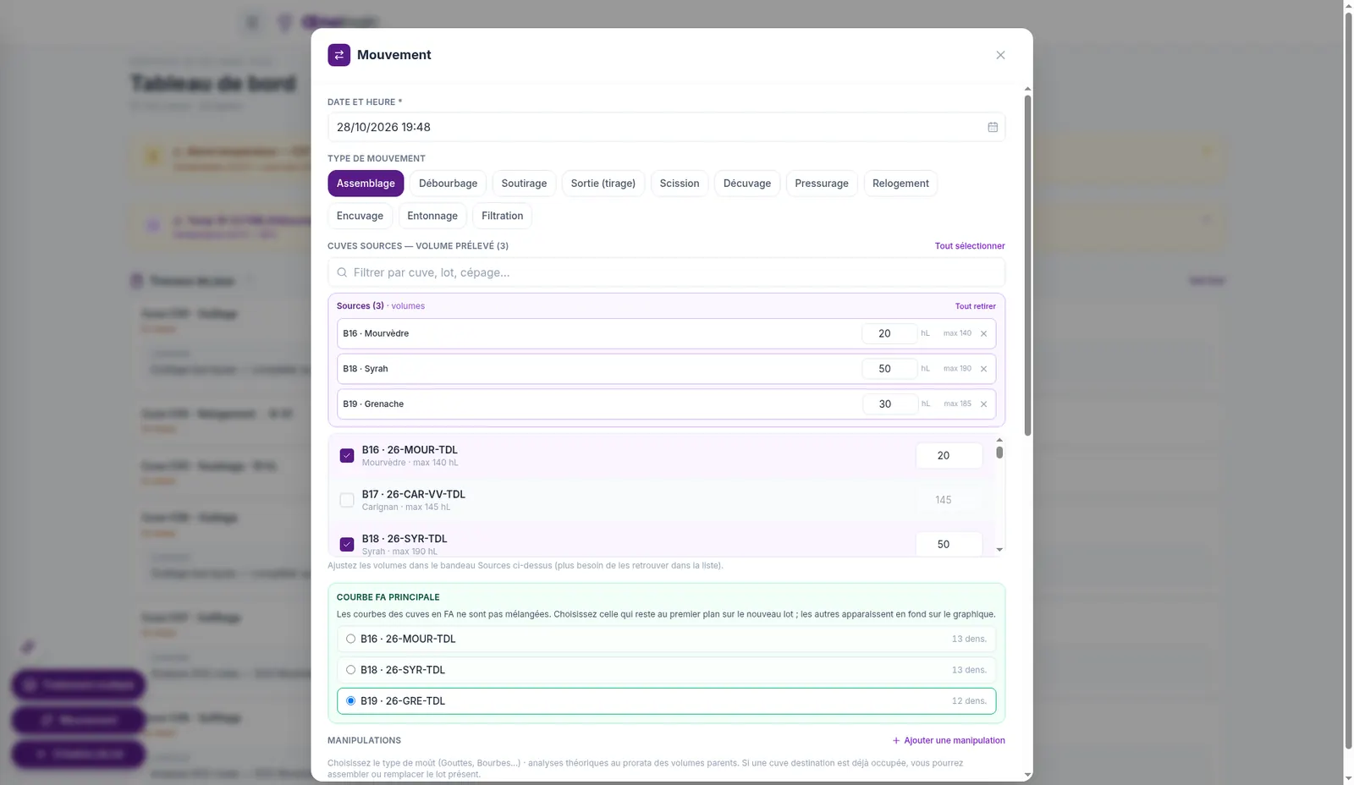1354x785 pixels.
Task: Edit B16 Mourvèdre volume in Sources panel
Action: point(889,333)
